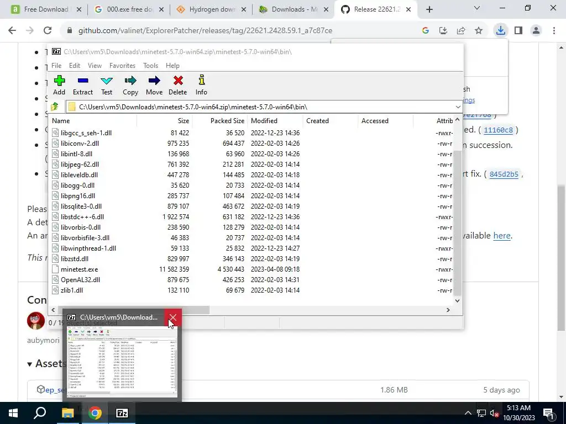Bookmark this page with the star icon
This screenshot has width=566, height=424.
[479, 31]
